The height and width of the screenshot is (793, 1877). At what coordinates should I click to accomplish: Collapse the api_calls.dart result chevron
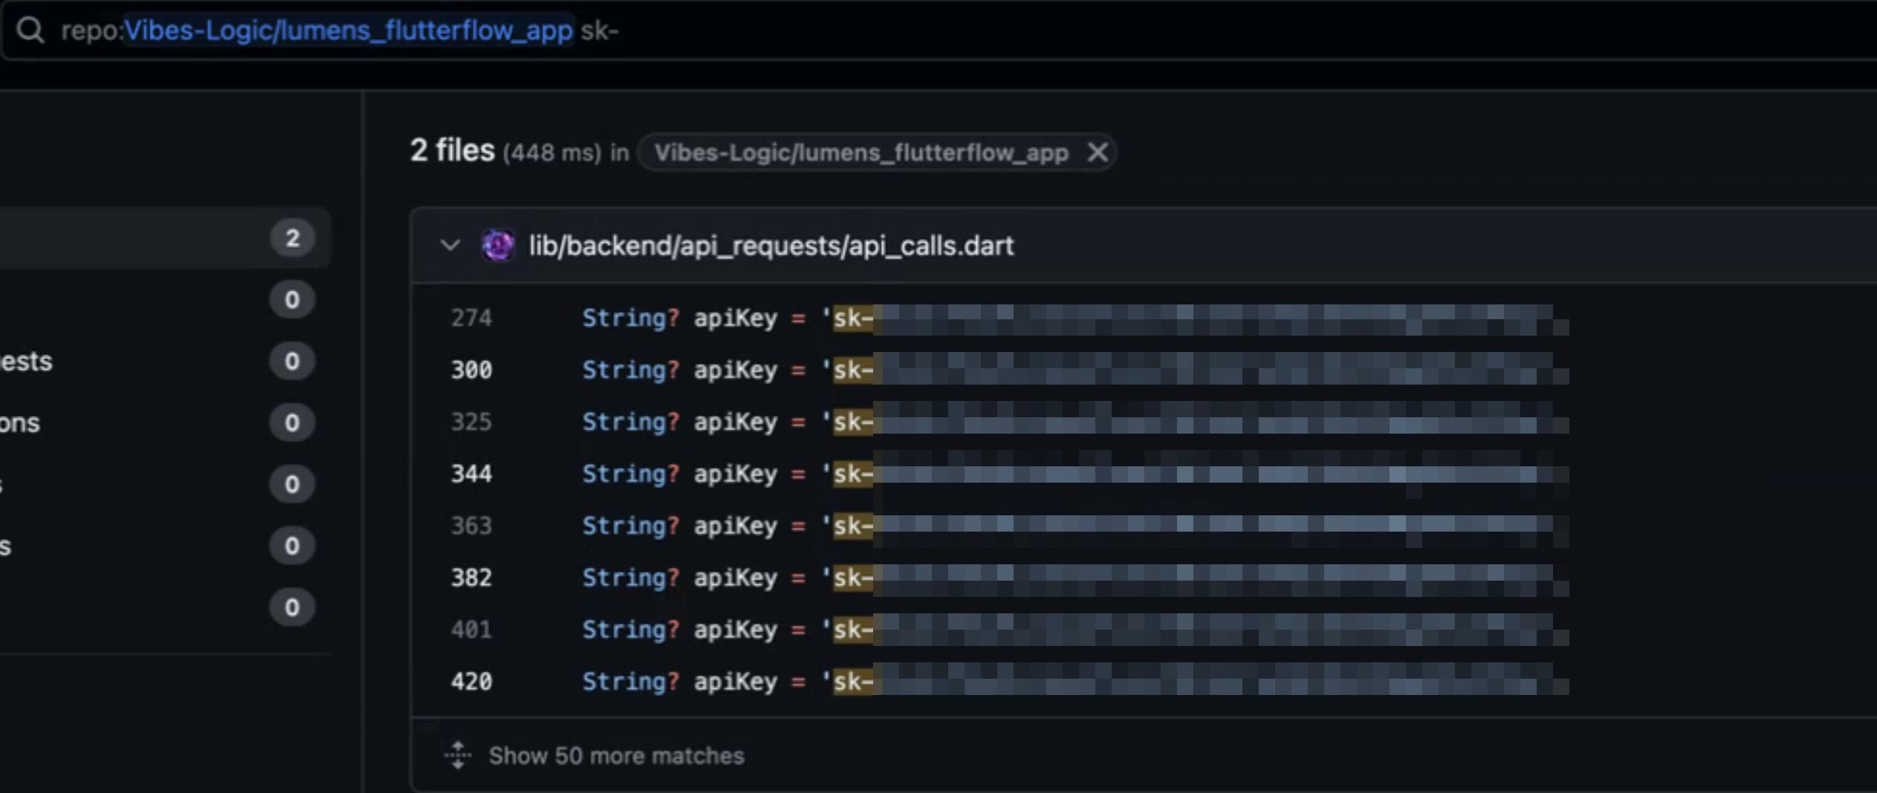[450, 245]
